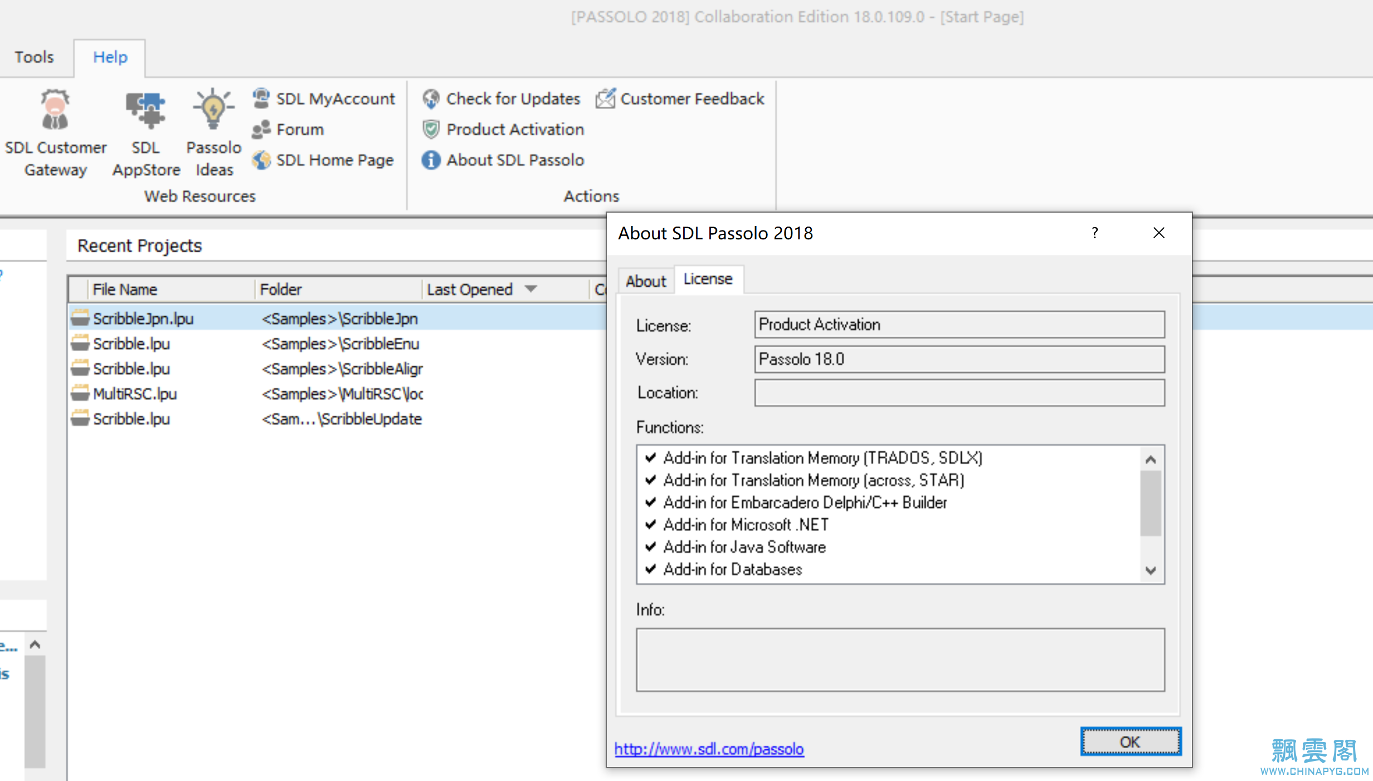This screenshot has width=1373, height=781.
Task: Click the File Name column header
Action: [171, 289]
